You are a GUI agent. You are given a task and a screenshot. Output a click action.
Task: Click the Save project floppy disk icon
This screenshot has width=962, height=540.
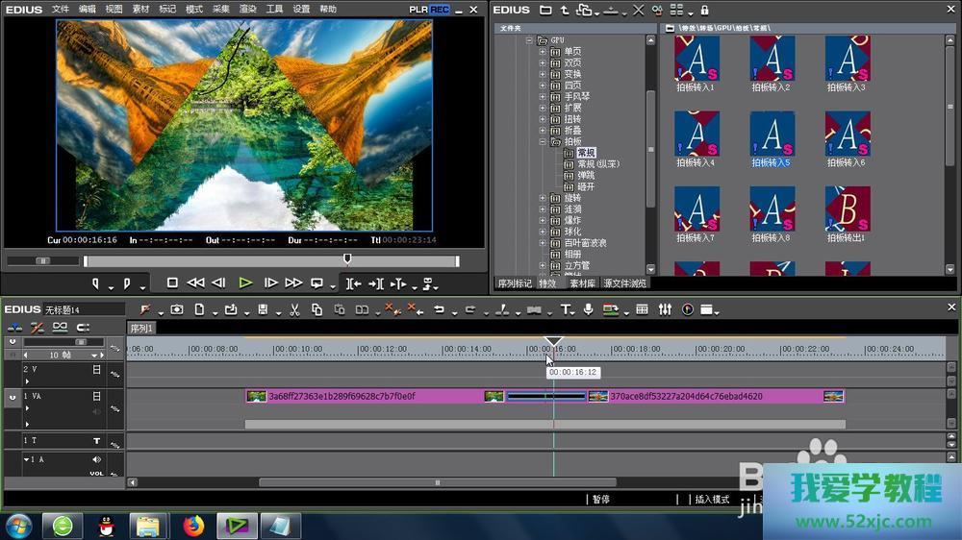262,309
